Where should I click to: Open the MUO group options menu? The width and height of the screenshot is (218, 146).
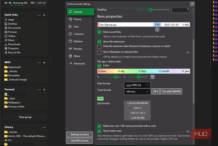39,63
